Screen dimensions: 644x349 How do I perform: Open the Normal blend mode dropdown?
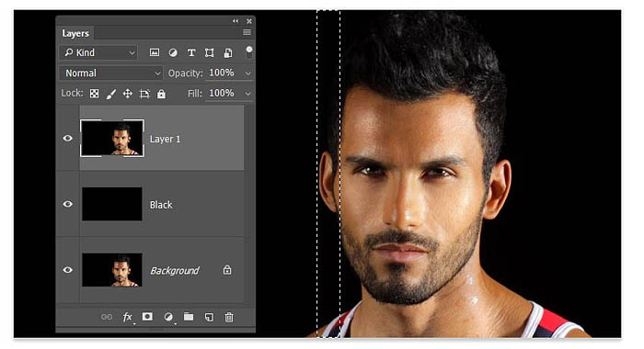tap(111, 73)
